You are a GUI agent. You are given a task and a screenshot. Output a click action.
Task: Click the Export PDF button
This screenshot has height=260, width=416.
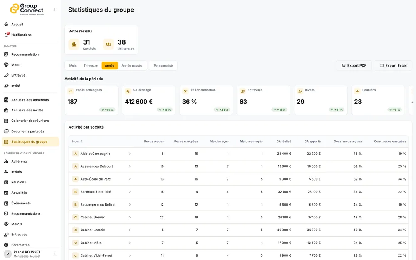coord(354,66)
